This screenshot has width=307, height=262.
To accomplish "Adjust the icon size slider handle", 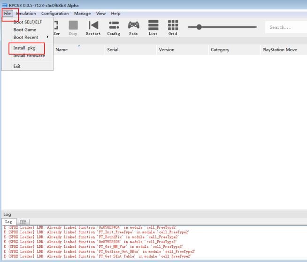I will click(x=199, y=27).
